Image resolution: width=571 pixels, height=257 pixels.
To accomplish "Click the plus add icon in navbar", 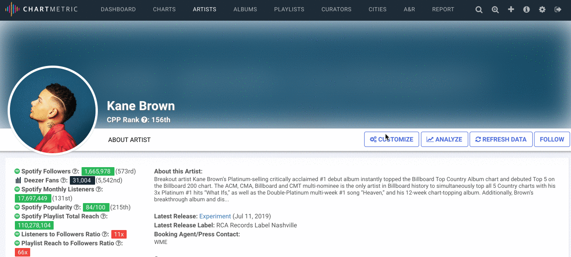I will 511,9.
